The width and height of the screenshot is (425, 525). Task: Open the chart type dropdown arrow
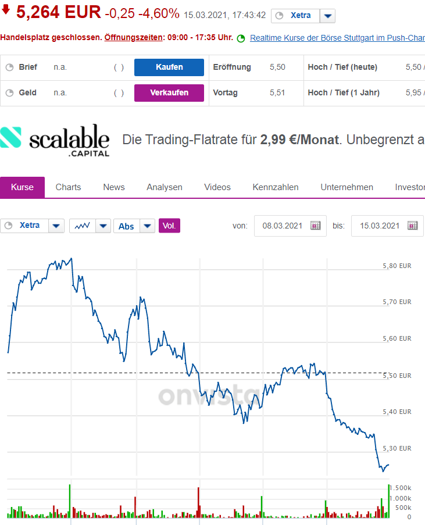coord(103,226)
